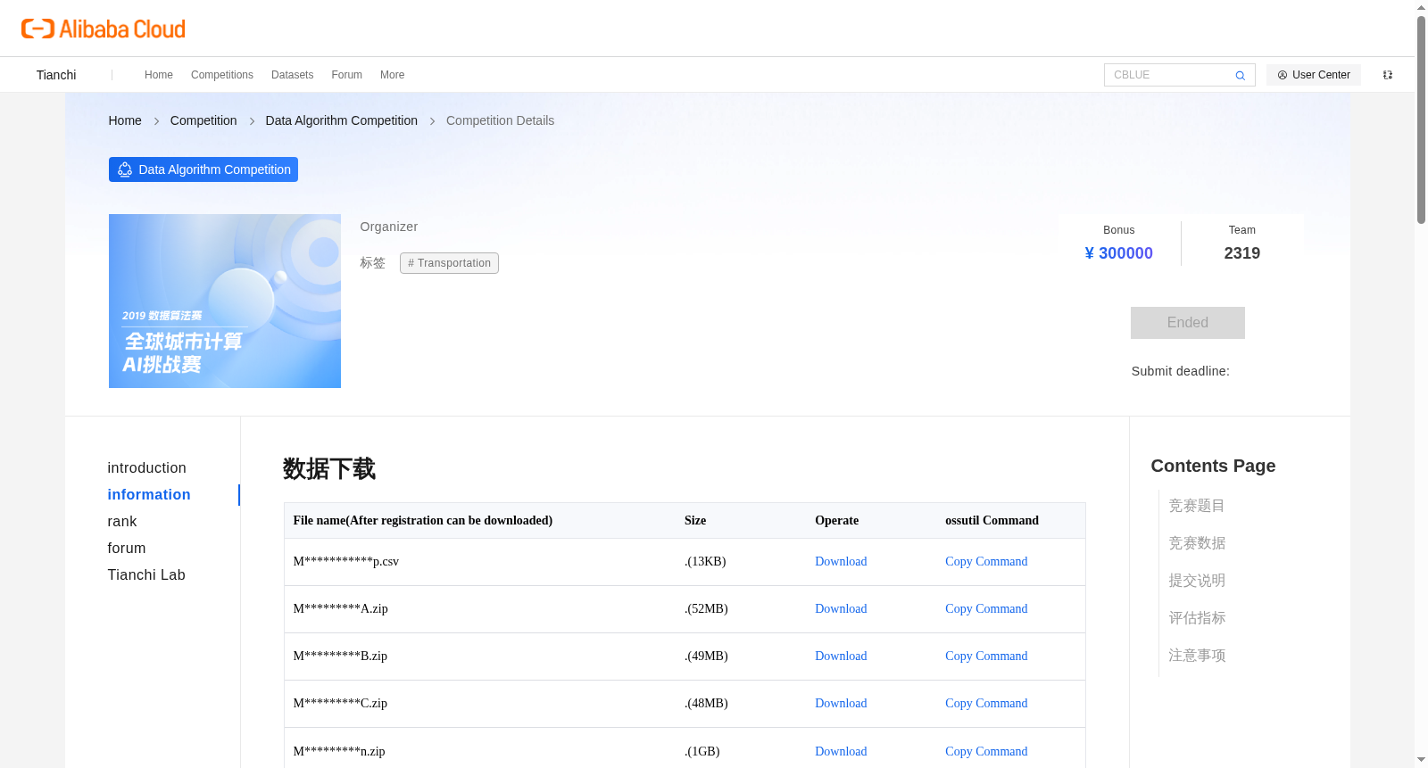This screenshot has height=768, width=1428.
Task: Click the ¥ 300000 bonus value
Action: click(1118, 253)
